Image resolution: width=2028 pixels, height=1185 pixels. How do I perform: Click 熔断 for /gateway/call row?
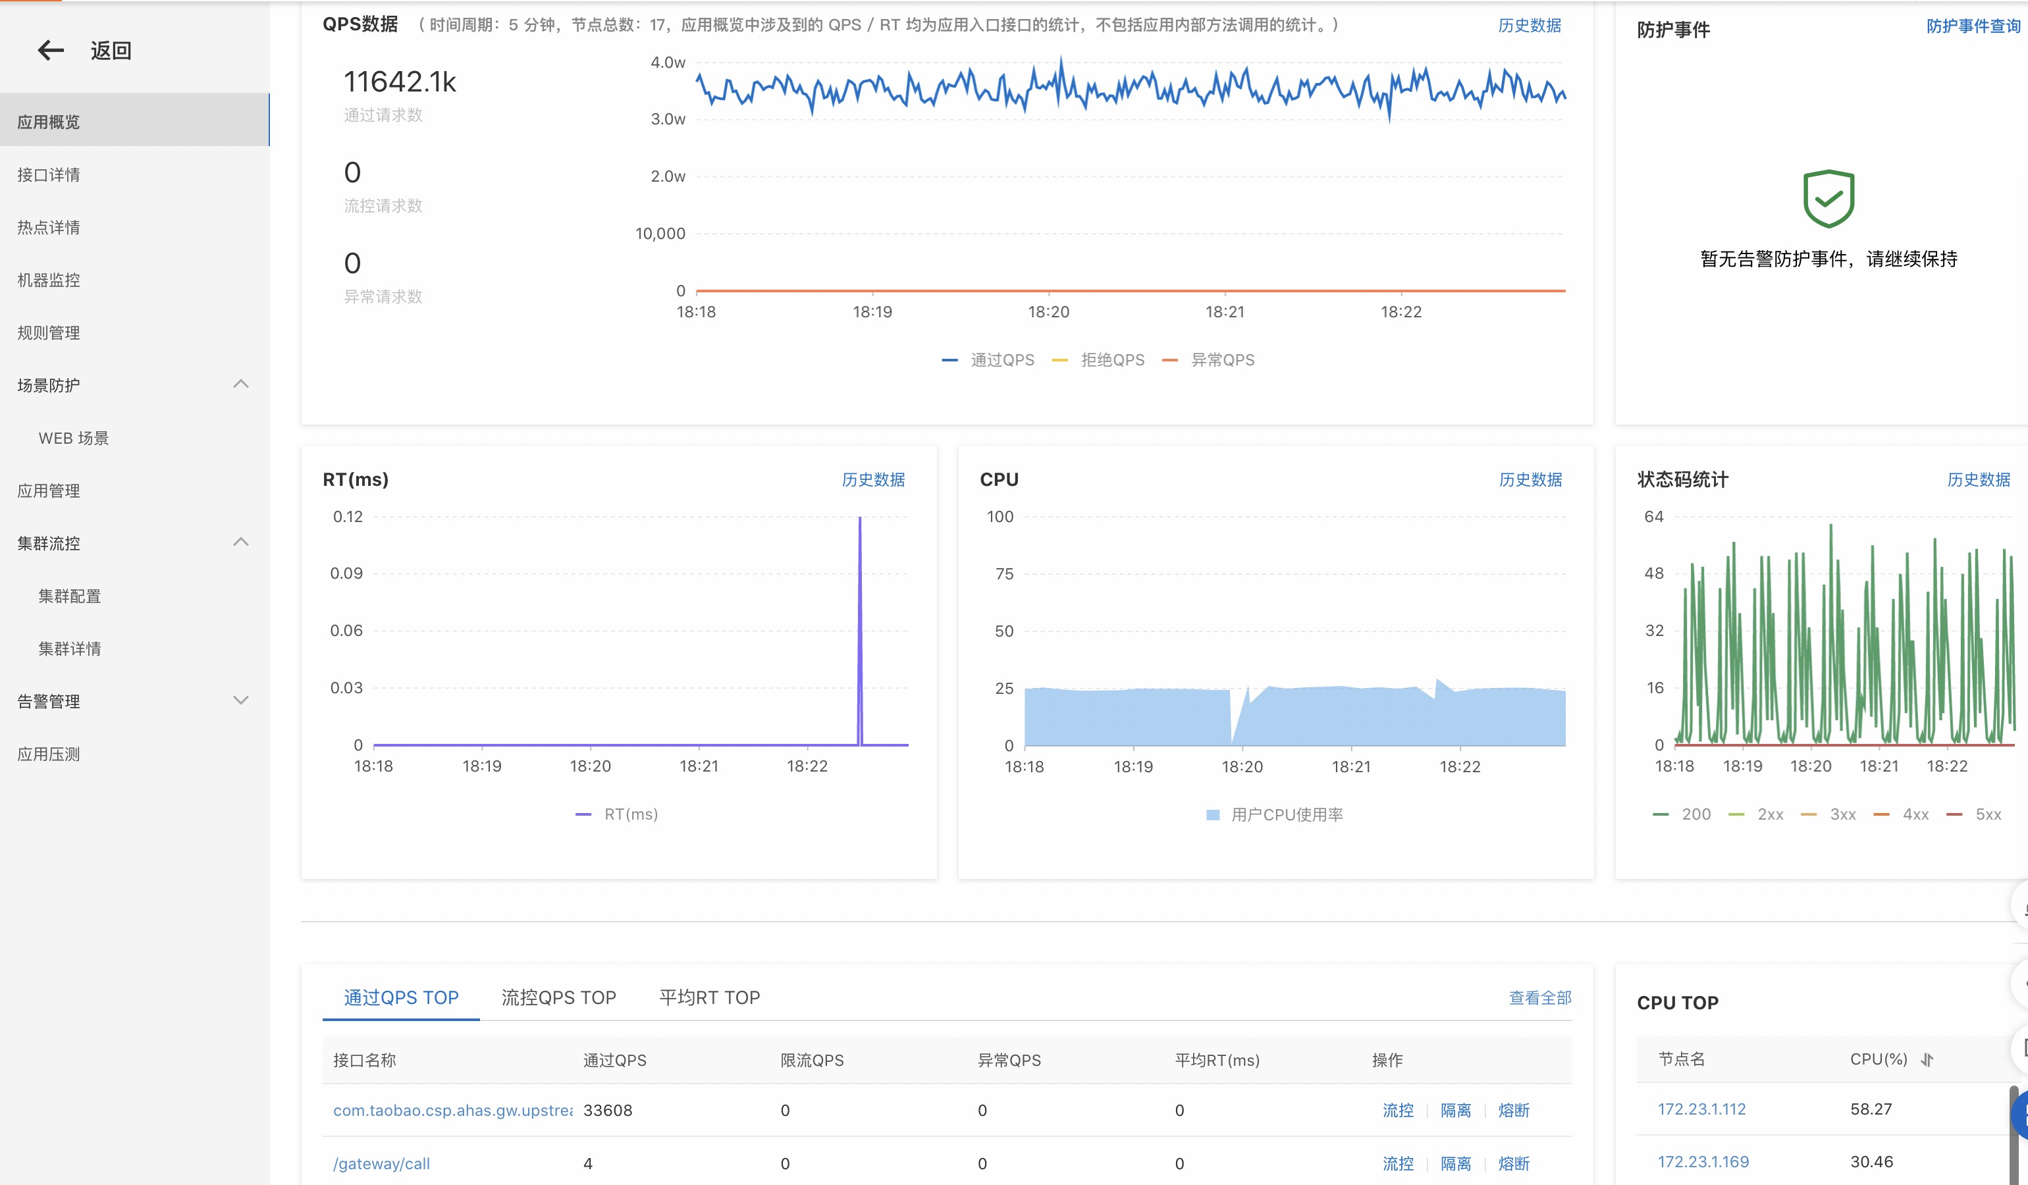coord(1513,1163)
